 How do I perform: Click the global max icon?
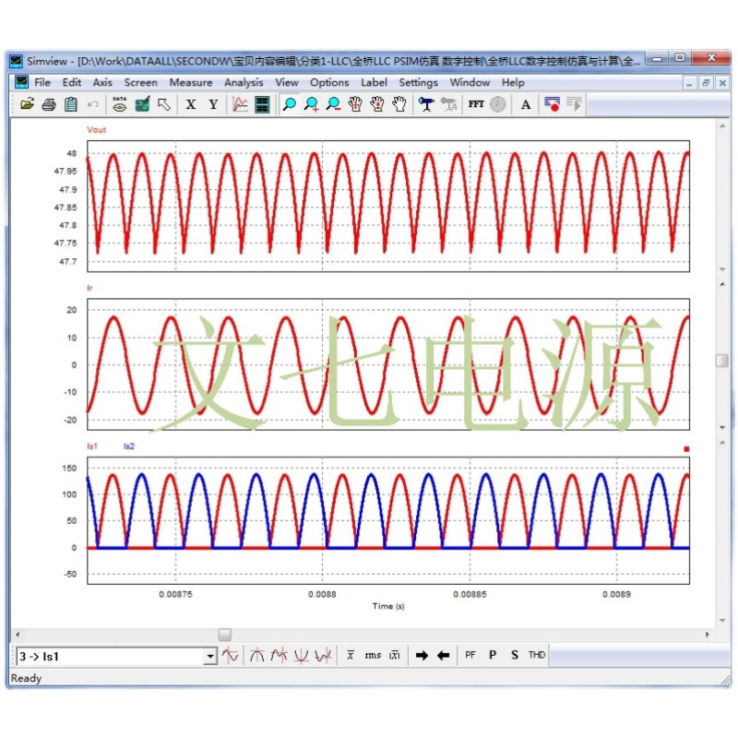[x=257, y=655]
